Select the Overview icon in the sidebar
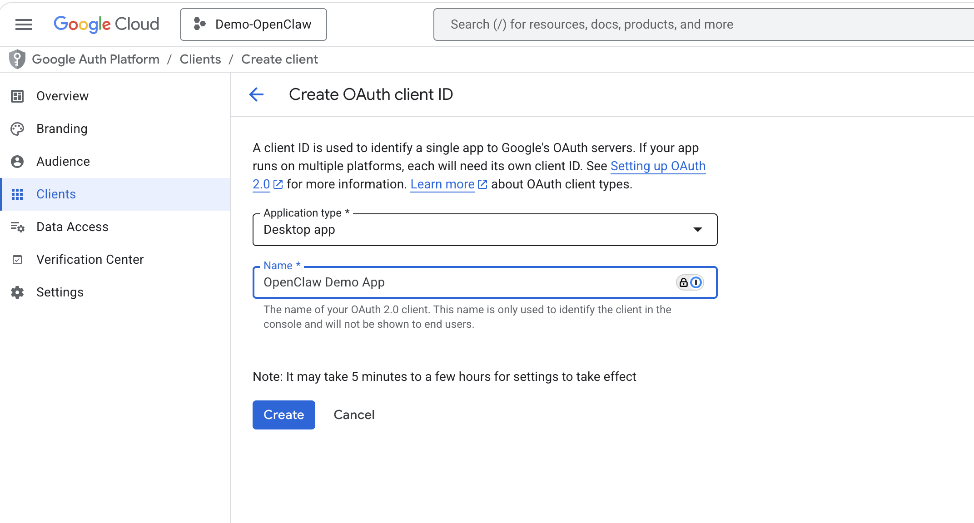Viewport: 974px width, 523px height. point(17,96)
